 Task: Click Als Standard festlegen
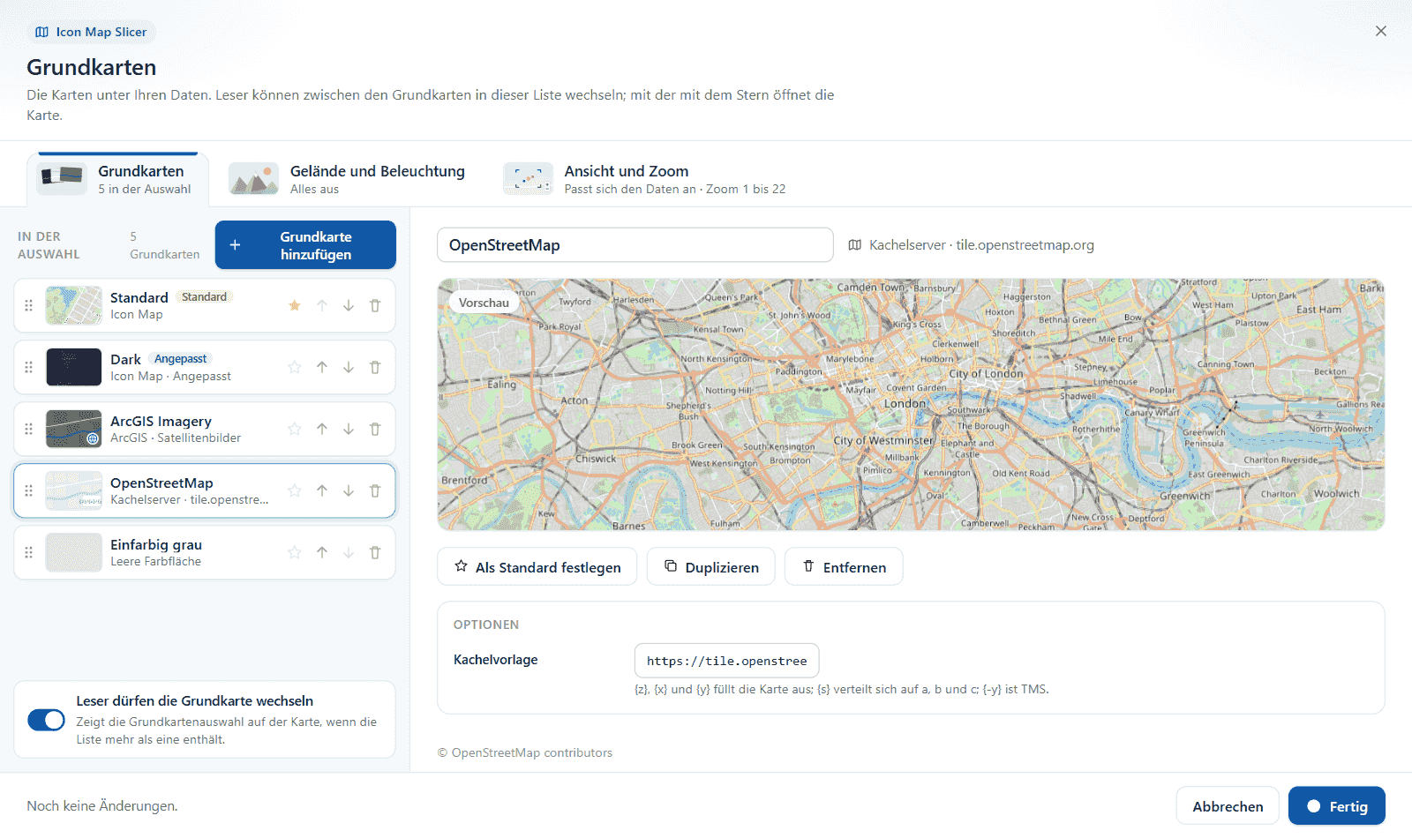[537, 567]
